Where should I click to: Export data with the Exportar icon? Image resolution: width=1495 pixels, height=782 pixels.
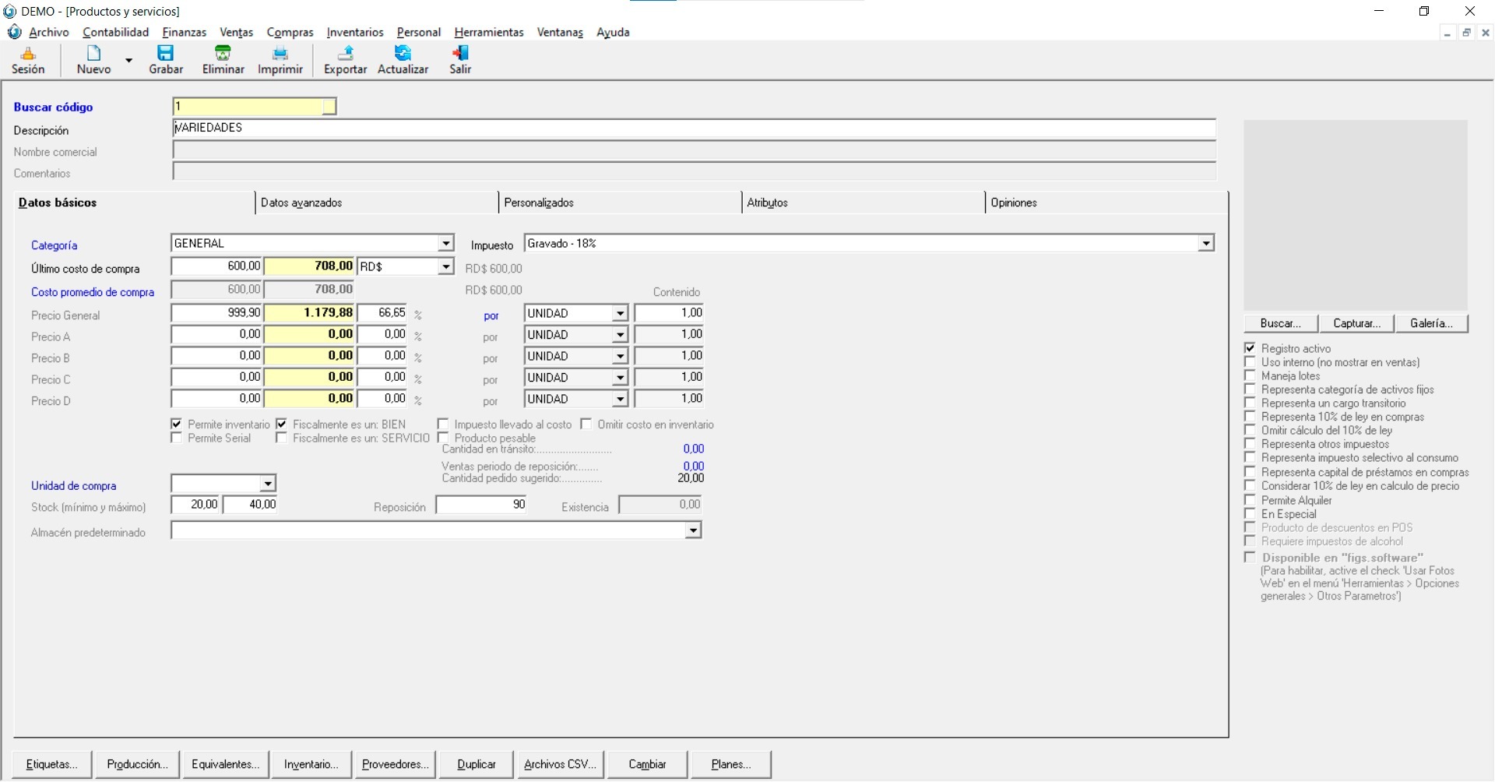tap(345, 59)
